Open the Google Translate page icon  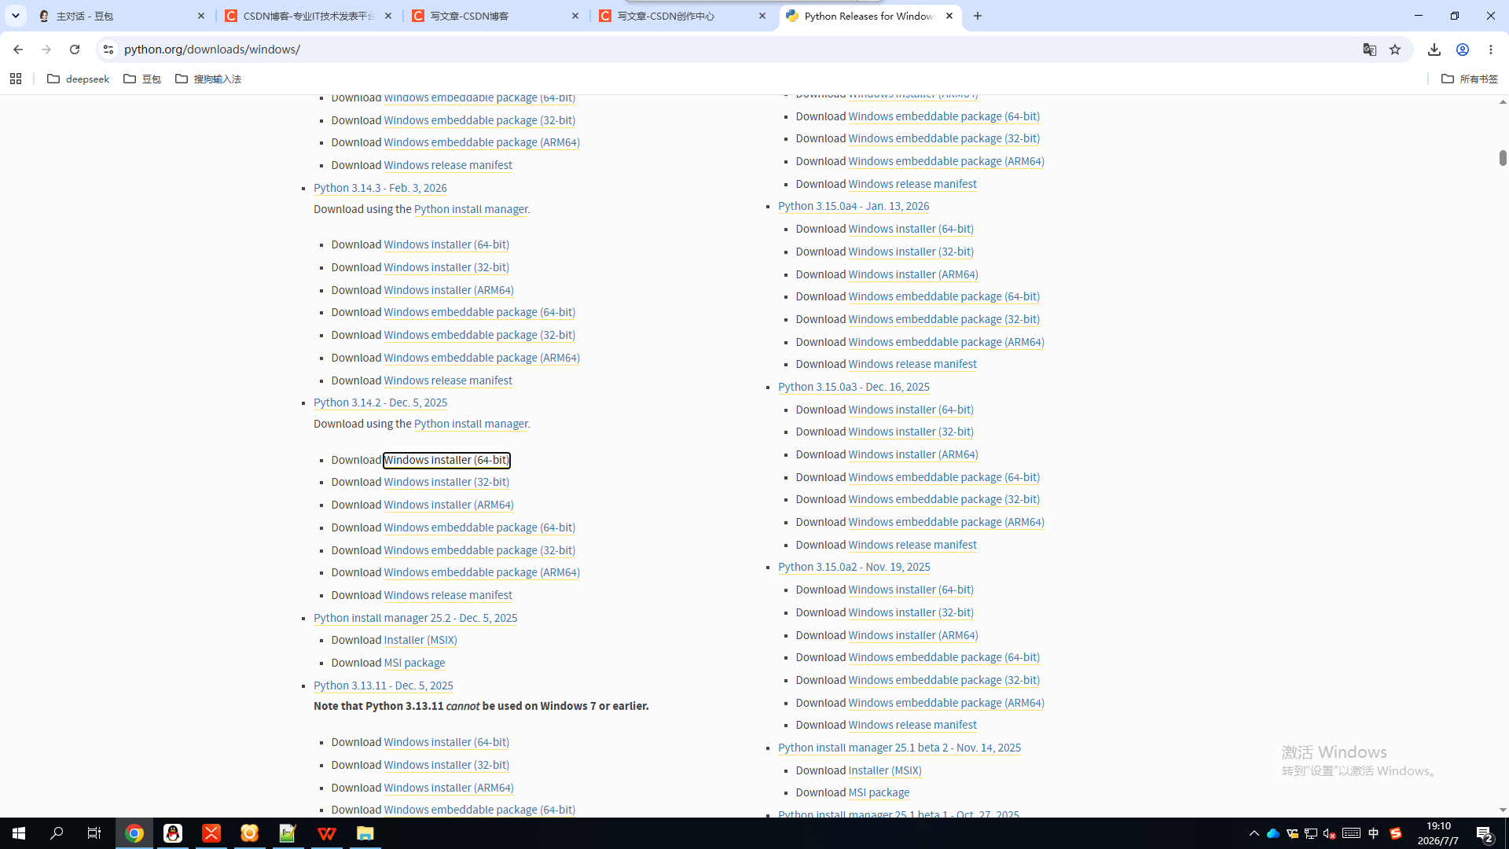pos(1370,50)
